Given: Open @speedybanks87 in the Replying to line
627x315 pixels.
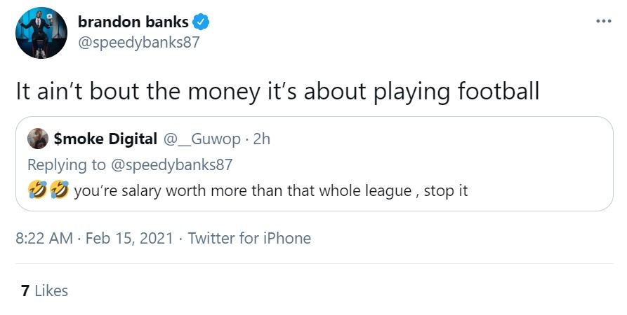Looking at the screenshot, I should (171, 164).
